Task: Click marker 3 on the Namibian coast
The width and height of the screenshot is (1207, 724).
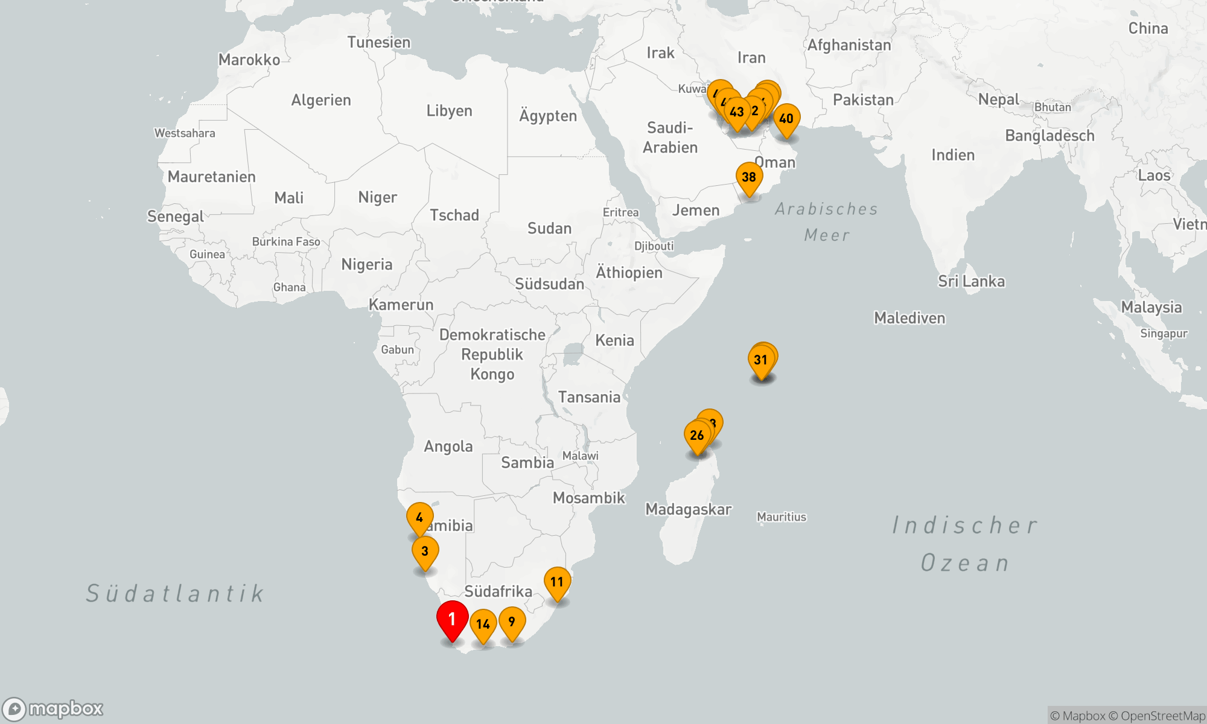Action: (x=425, y=551)
